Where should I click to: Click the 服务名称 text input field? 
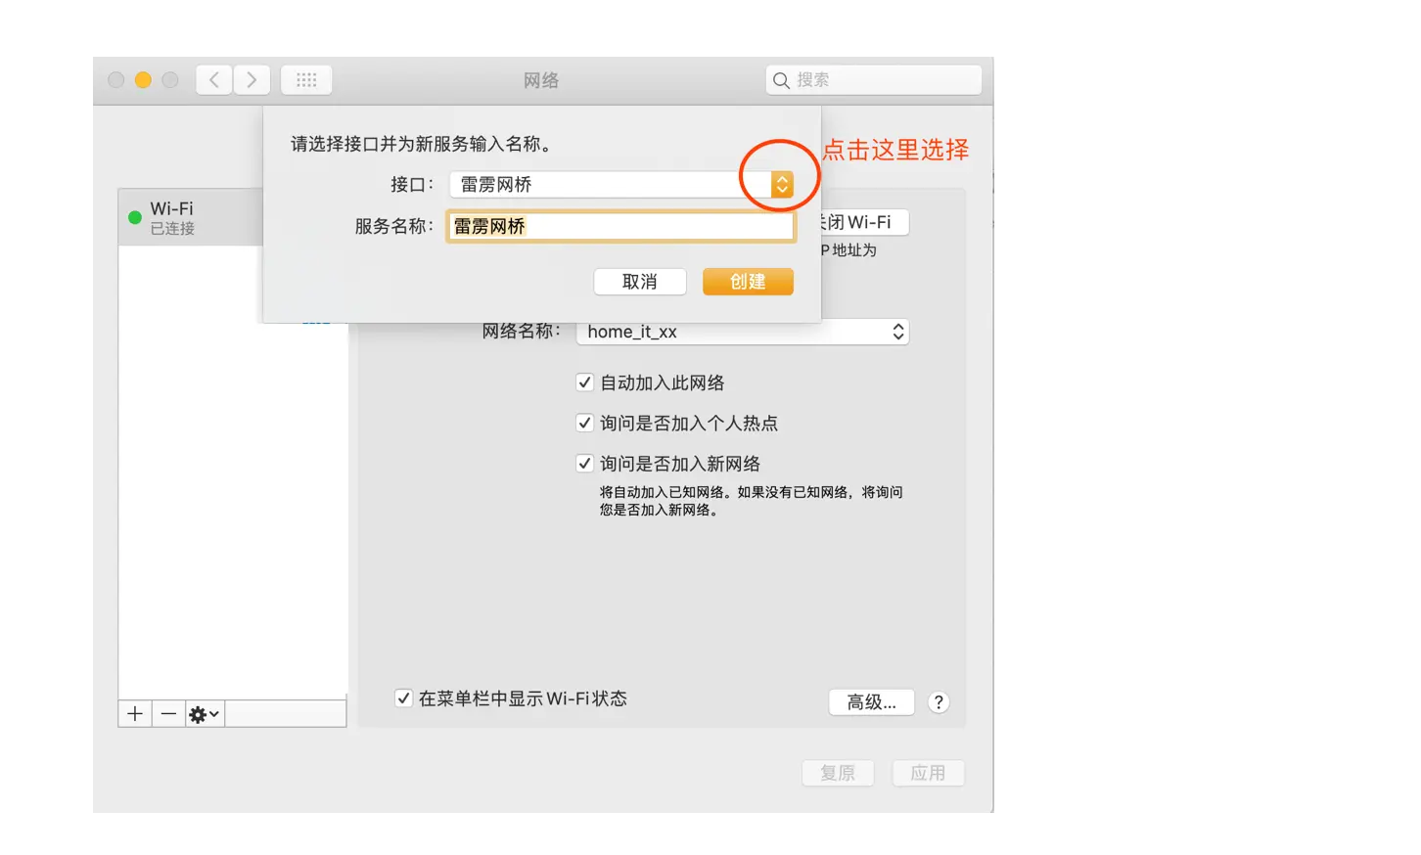(x=619, y=226)
